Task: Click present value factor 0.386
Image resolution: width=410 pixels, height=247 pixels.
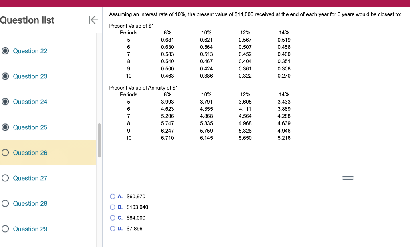Action: pos(206,76)
